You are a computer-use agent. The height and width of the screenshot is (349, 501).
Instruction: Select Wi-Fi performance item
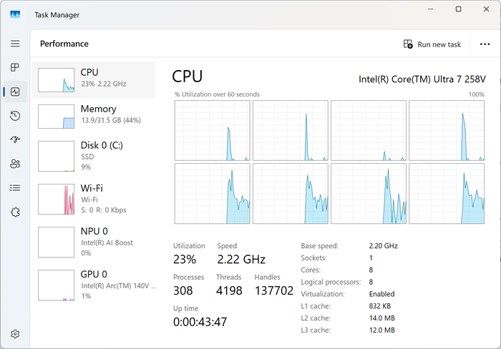[94, 199]
